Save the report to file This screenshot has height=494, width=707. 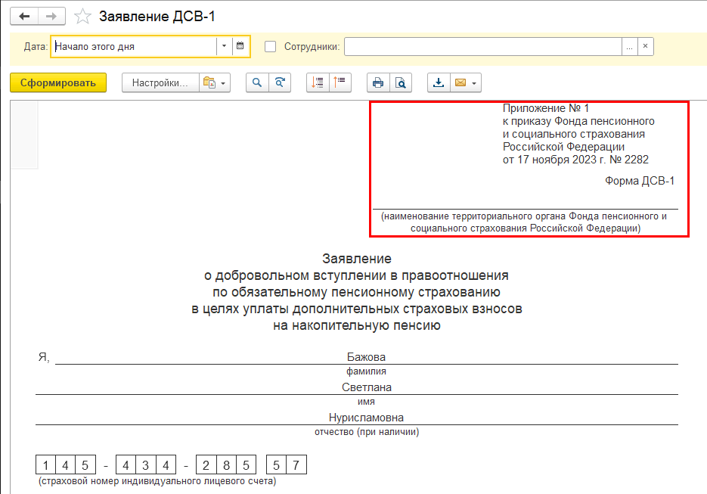coord(439,83)
